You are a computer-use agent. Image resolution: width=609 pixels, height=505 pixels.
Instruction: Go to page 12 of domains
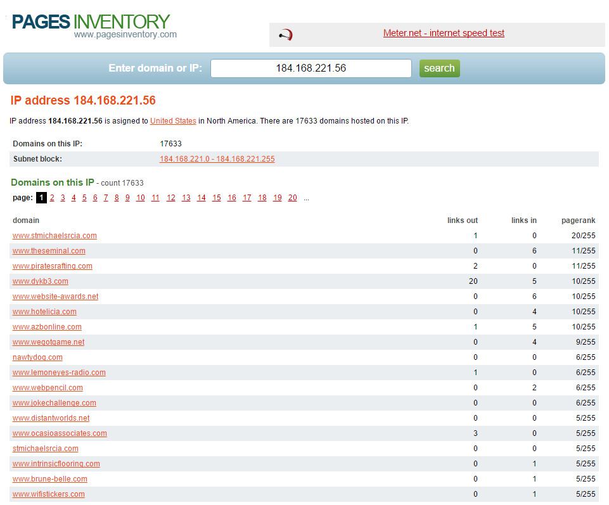point(171,198)
